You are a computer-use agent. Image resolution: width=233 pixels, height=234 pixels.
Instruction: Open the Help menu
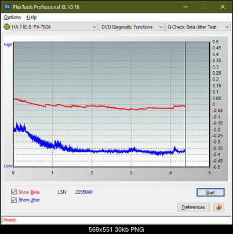(x=32, y=17)
